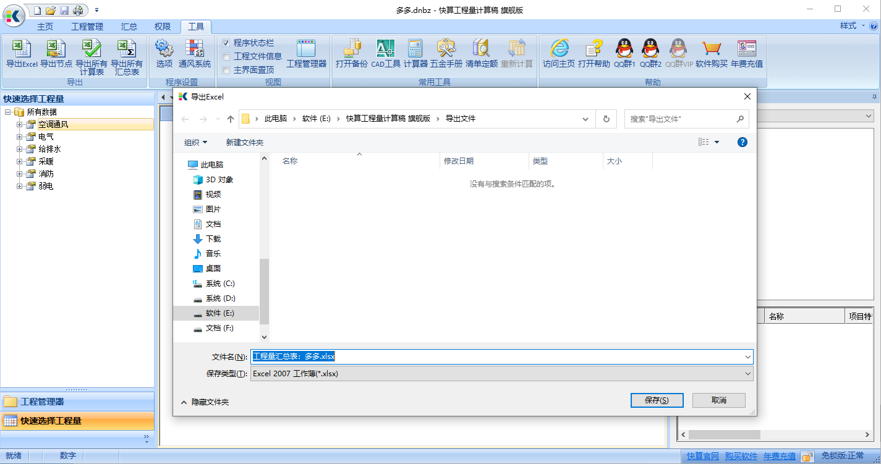Expand the 电气 tree node

point(19,137)
